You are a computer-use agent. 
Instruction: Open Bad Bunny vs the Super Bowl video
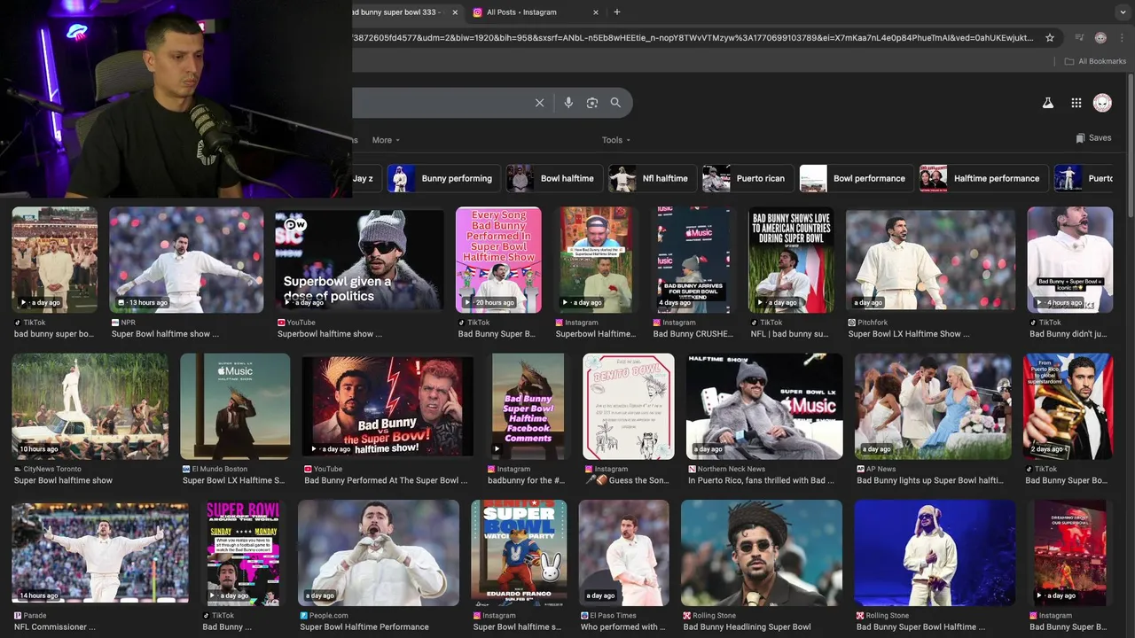[x=387, y=406]
